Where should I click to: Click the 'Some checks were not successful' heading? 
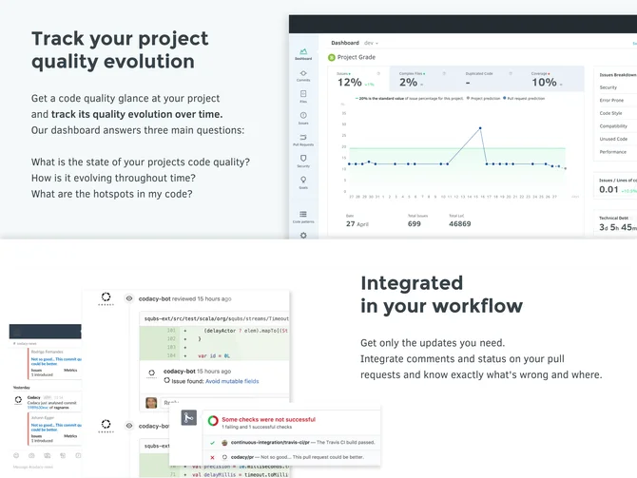coord(268,419)
